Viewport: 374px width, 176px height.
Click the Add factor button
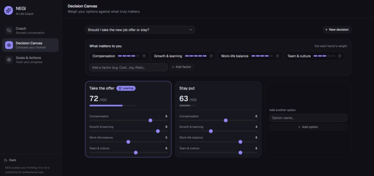pos(181,67)
